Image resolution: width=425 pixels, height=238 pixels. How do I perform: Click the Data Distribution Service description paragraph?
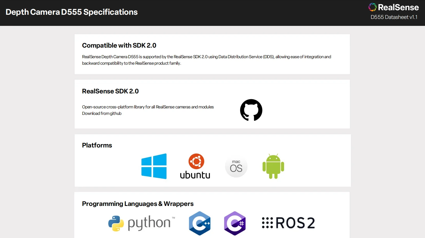(x=206, y=57)
